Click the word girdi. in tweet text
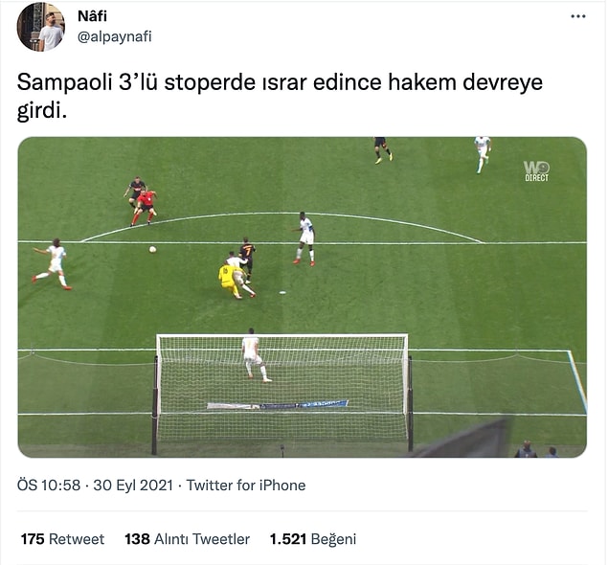Viewport: 608px width, 565px height. click(x=42, y=111)
